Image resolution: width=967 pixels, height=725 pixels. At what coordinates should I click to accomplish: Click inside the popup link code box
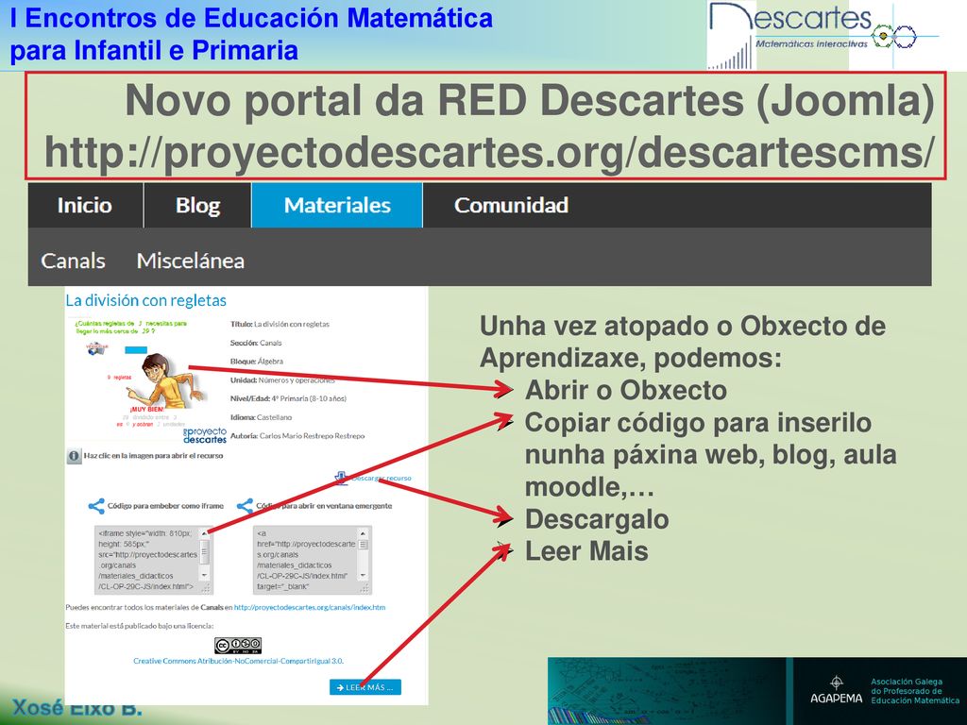click(x=306, y=560)
